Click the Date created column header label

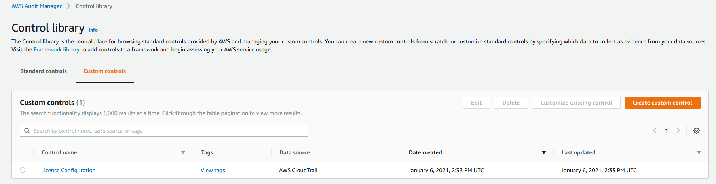pyautogui.click(x=425, y=152)
